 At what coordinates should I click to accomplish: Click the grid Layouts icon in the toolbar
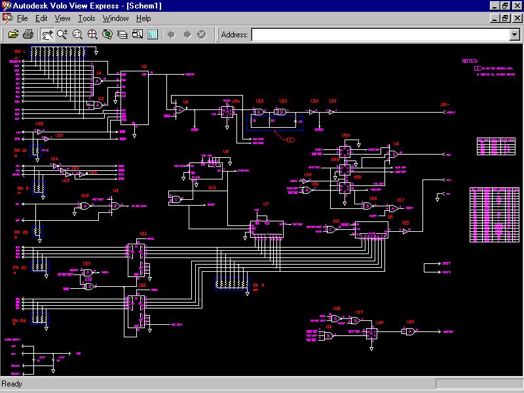(153, 34)
